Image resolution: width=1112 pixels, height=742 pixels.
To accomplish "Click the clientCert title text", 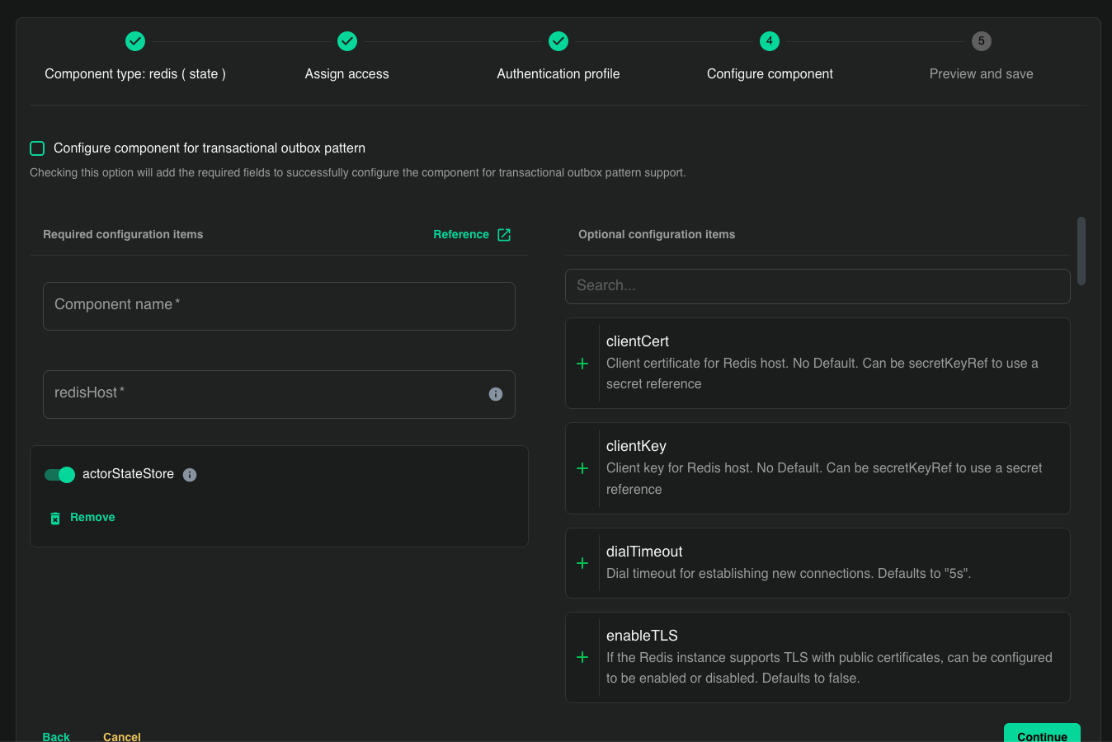I will [x=638, y=341].
